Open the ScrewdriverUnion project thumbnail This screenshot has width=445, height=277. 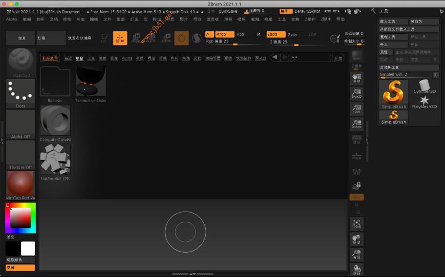tap(91, 82)
